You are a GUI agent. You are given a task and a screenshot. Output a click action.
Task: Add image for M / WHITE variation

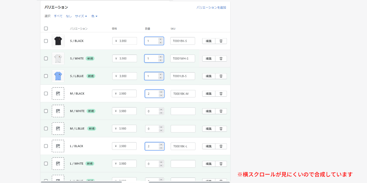(58, 111)
